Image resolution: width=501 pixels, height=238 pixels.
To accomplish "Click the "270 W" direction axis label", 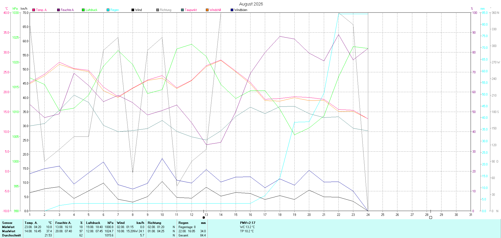I will pos(496,62).
